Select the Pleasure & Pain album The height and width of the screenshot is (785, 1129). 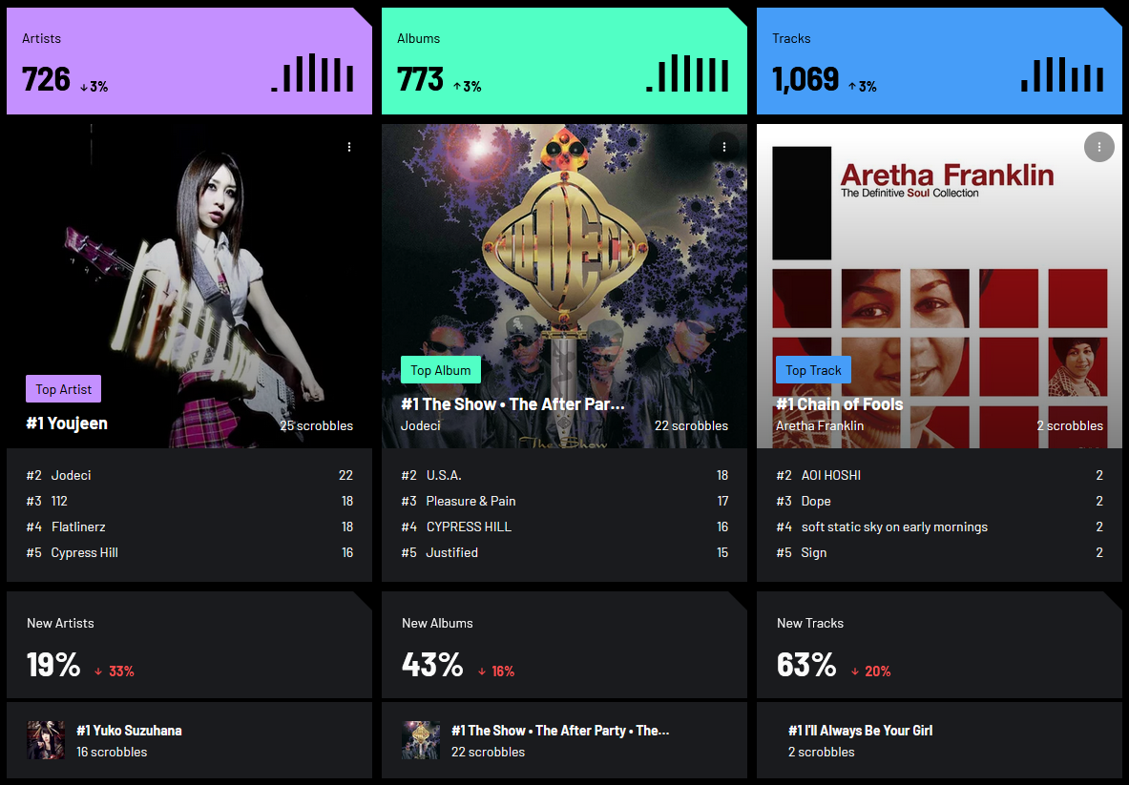coord(470,501)
